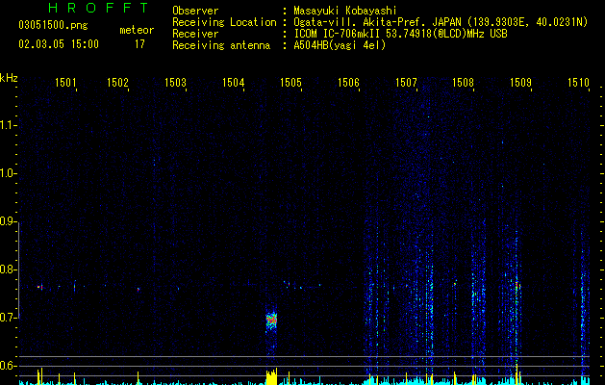The height and width of the screenshot is (385, 605).
Task: Select the meteor count value 17
Action: (139, 44)
